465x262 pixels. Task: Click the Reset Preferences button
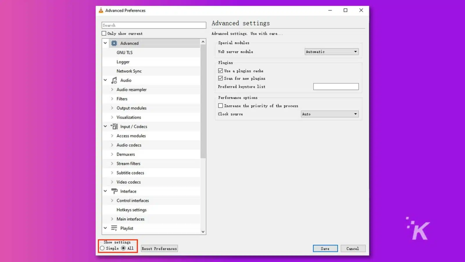click(159, 248)
